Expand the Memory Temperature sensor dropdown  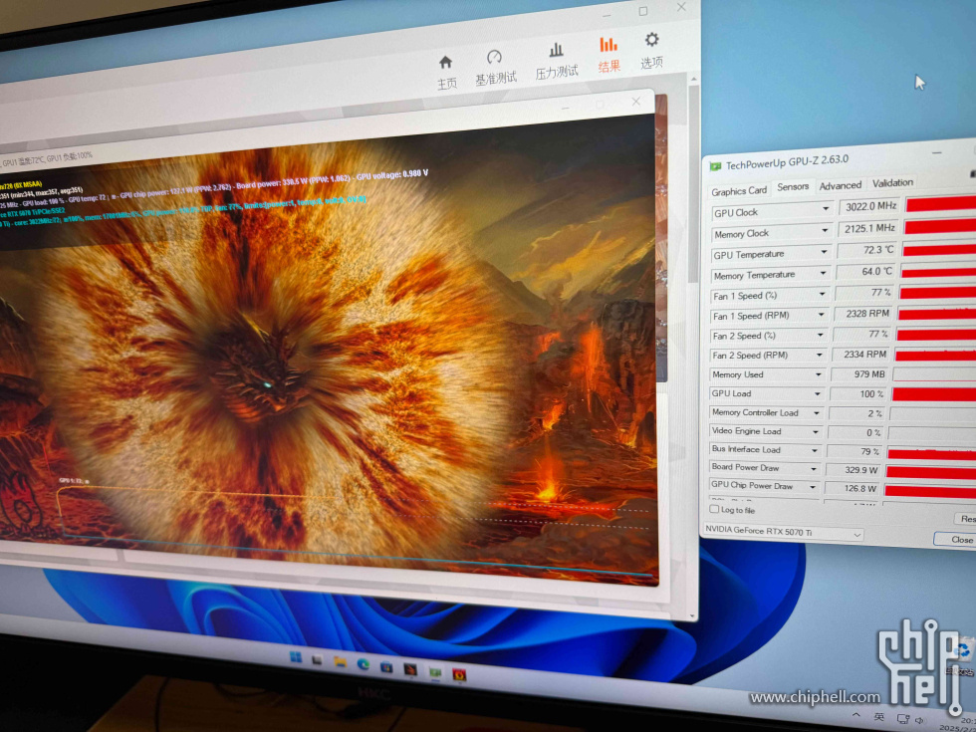point(823,273)
